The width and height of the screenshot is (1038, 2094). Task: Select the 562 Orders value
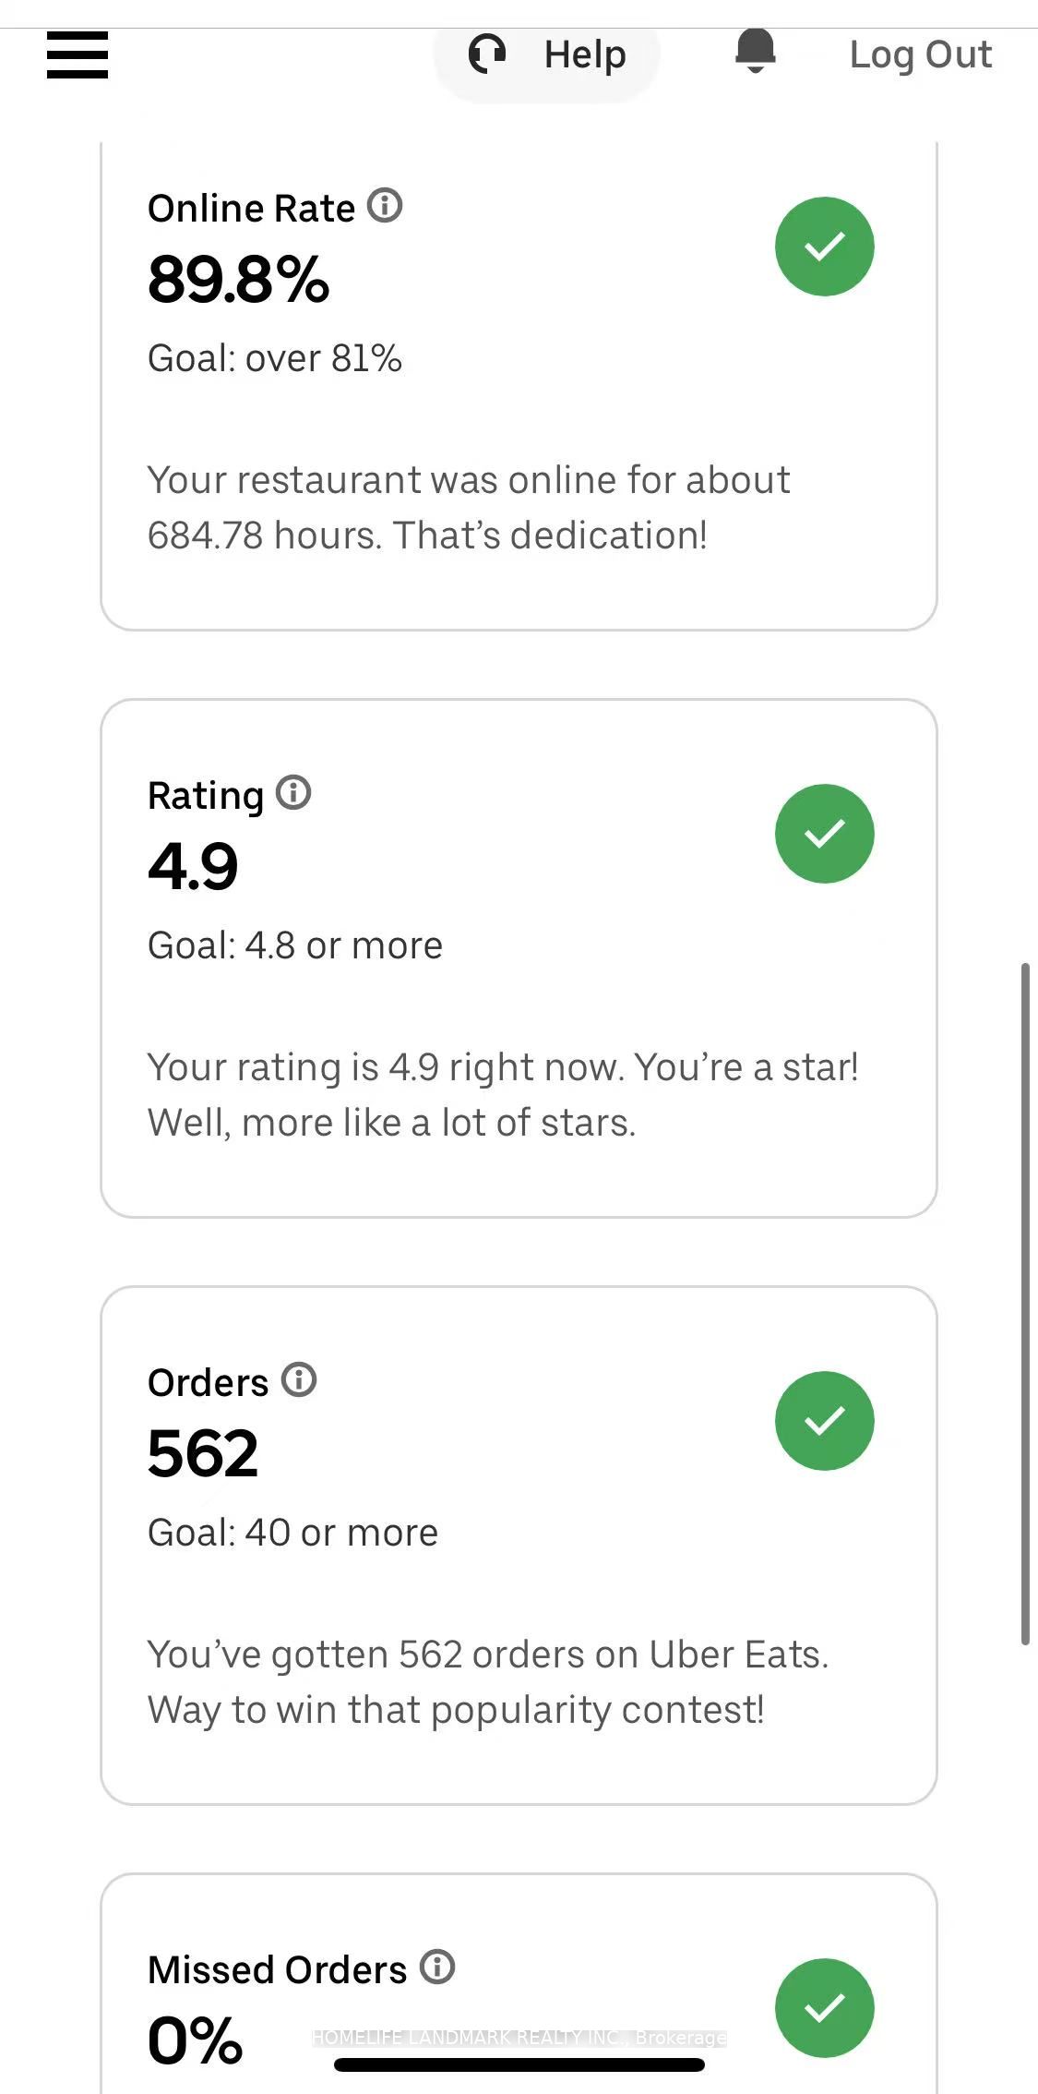click(203, 1453)
